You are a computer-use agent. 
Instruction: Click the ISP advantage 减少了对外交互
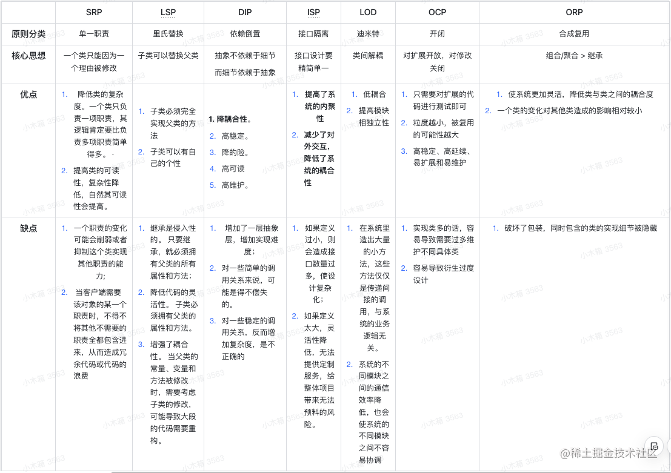[x=319, y=159]
